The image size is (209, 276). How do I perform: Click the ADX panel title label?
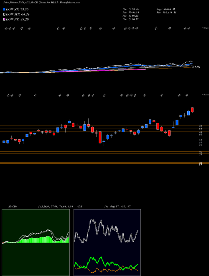(79, 207)
